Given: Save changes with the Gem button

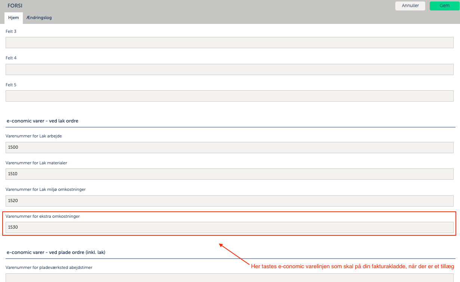Looking at the screenshot, I should tap(444, 6).
